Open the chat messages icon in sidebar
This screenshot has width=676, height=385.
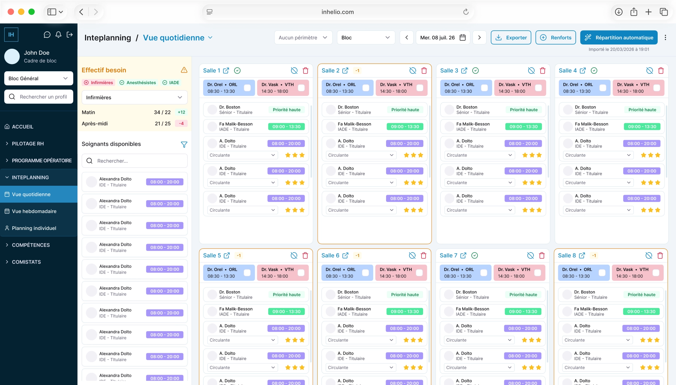47,35
